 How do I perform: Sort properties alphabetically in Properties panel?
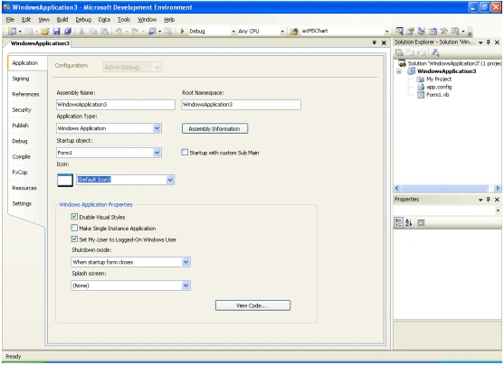tap(408, 222)
